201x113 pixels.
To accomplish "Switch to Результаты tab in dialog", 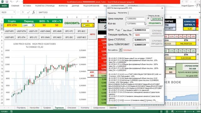I will click(122, 13).
